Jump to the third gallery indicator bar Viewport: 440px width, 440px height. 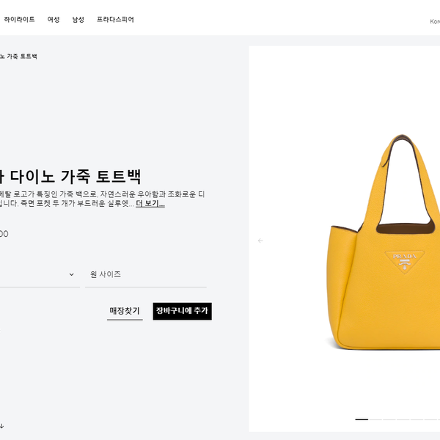point(389,419)
